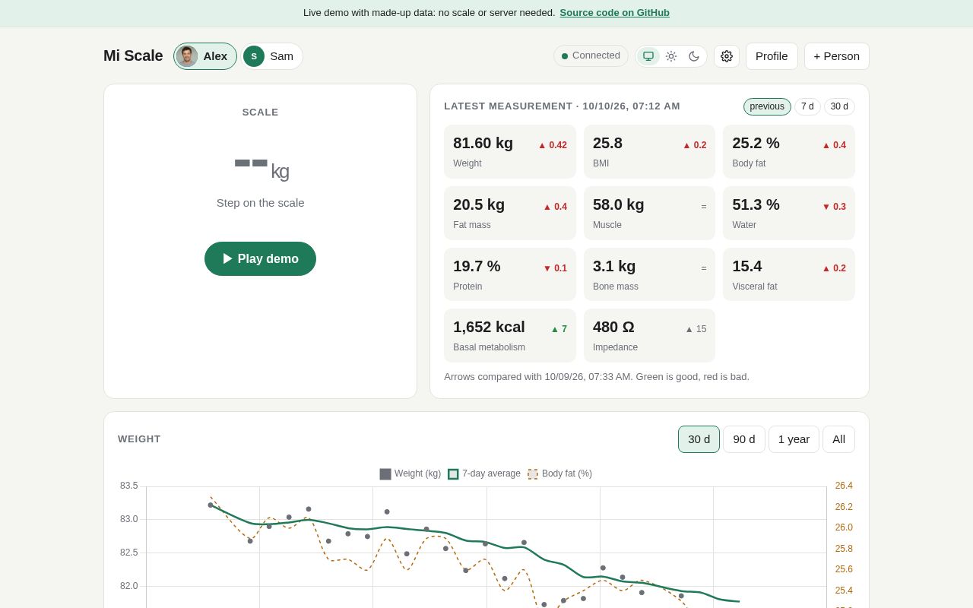Select Alex's avatar profile chip
The width and height of the screenshot is (973, 608).
coord(205,56)
